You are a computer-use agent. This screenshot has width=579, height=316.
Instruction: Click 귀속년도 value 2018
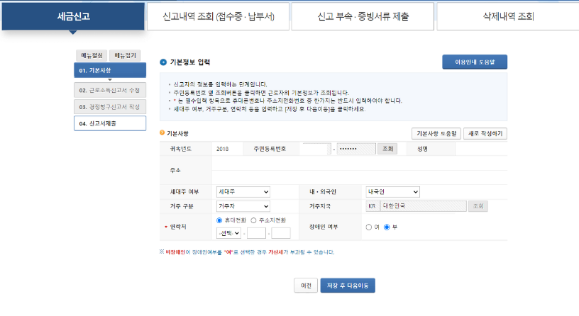click(x=223, y=149)
